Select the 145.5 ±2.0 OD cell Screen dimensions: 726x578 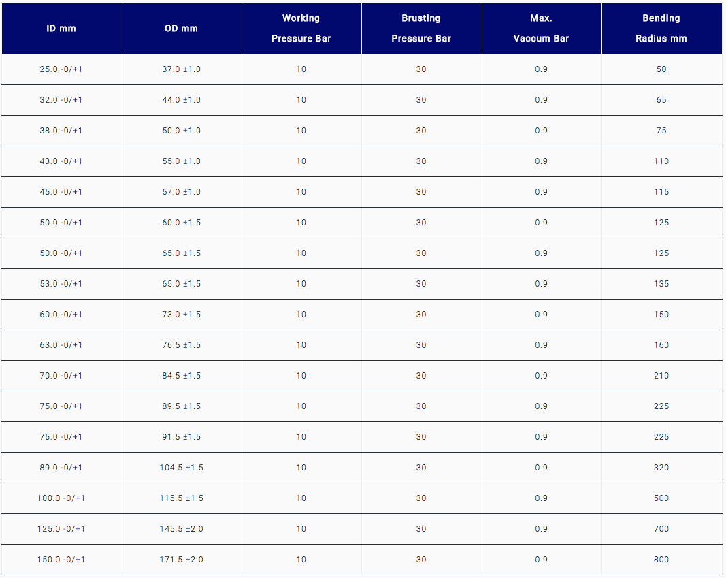(x=181, y=529)
